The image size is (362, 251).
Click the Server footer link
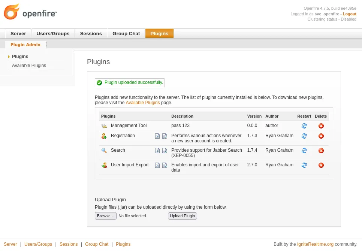[10, 244]
